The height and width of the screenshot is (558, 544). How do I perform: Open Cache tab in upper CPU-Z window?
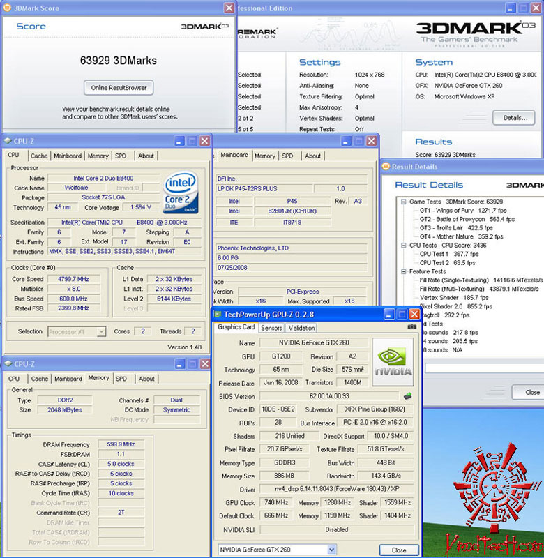pyautogui.click(x=39, y=156)
